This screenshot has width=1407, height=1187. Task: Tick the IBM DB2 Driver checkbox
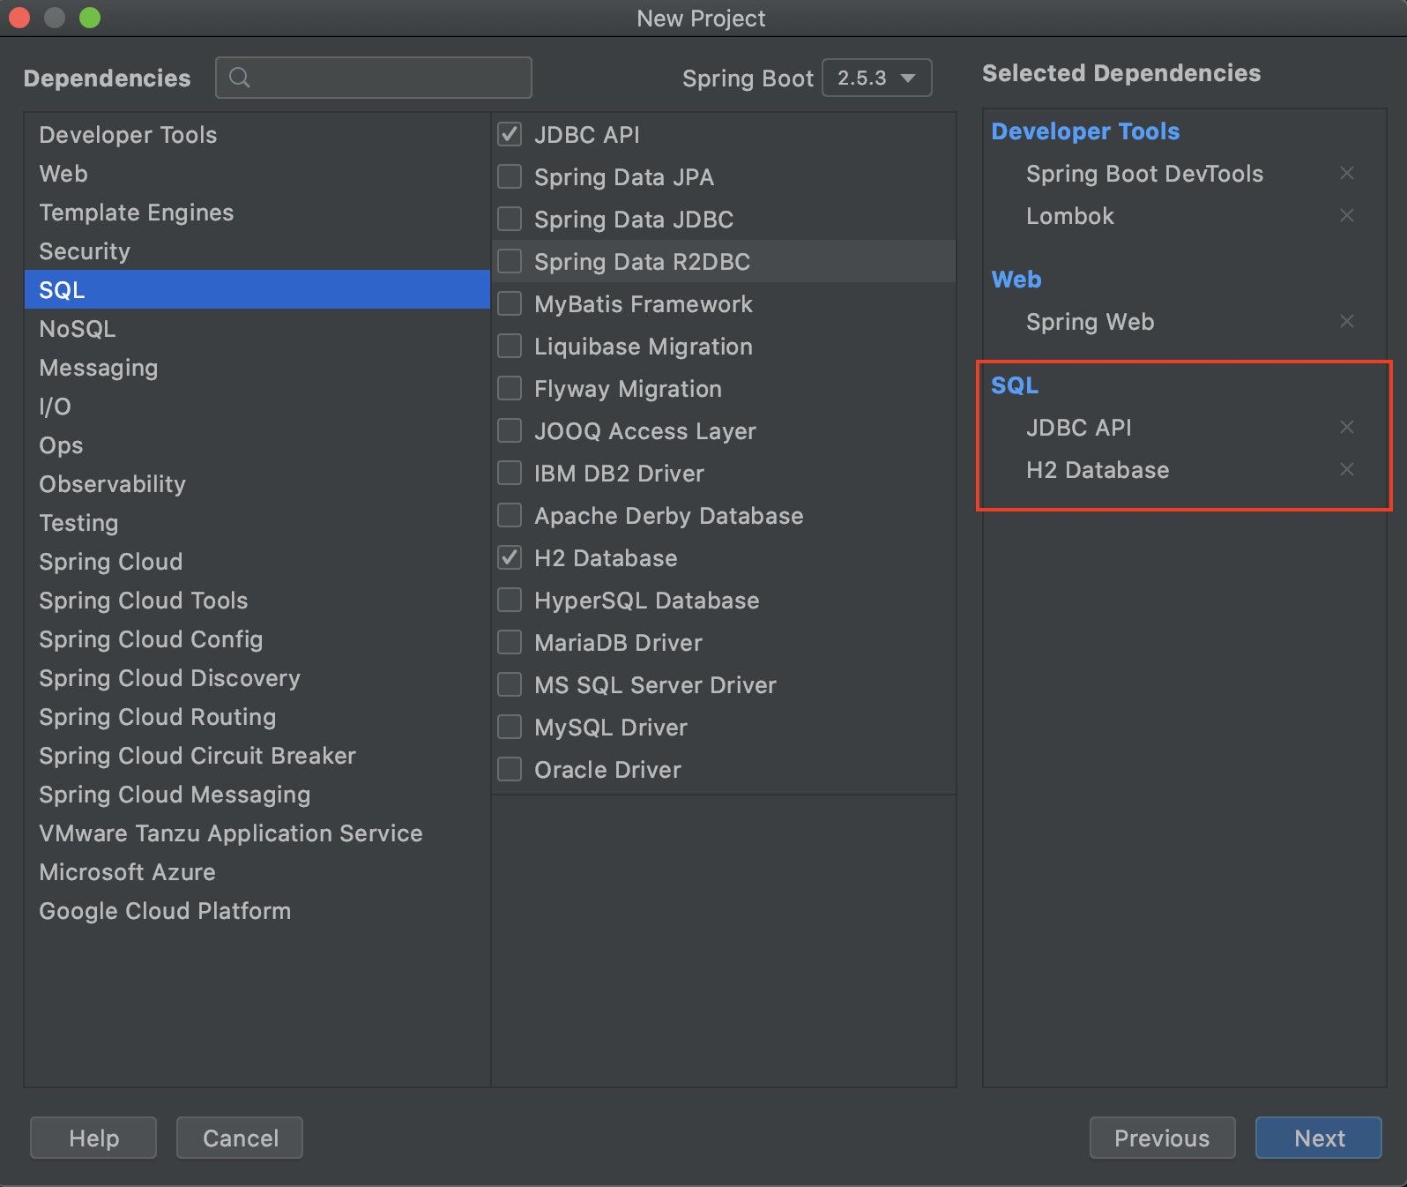(x=510, y=473)
